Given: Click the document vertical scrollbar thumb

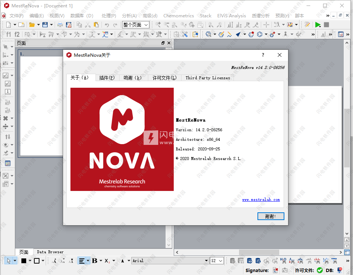Looking at the screenshot, I should [x=347, y=138].
